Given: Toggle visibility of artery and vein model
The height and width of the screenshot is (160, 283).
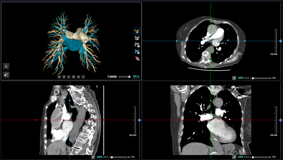Looking at the screenshot, I should (x=137, y=45).
